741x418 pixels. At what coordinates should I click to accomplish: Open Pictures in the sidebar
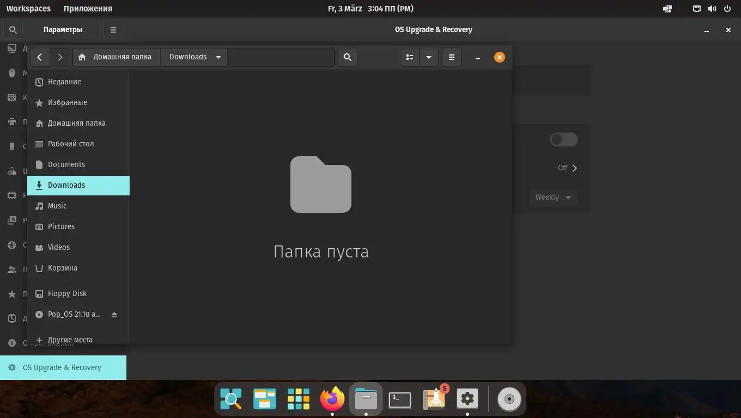pyautogui.click(x=78, y=226)
